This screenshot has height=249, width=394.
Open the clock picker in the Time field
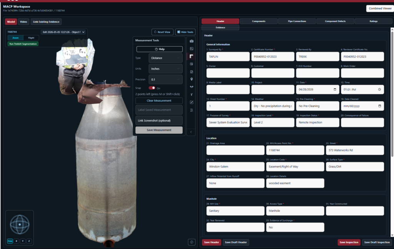click(x=379, y=90)
